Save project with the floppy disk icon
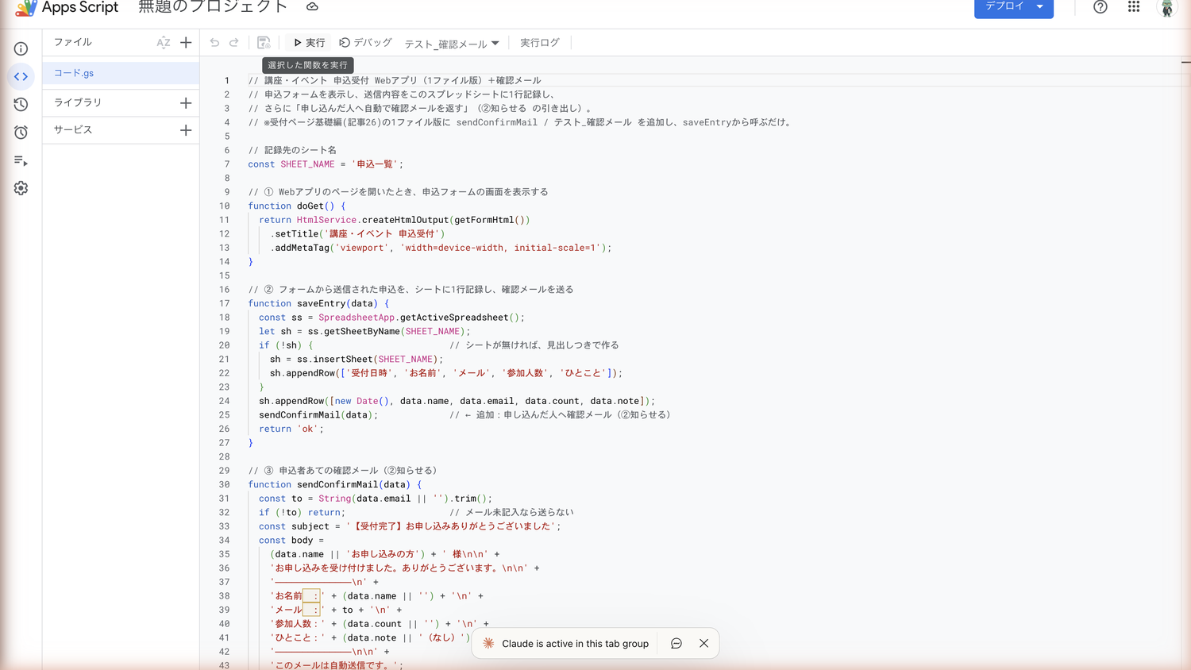Screen dimensions: 1191x670 (264, 43)
